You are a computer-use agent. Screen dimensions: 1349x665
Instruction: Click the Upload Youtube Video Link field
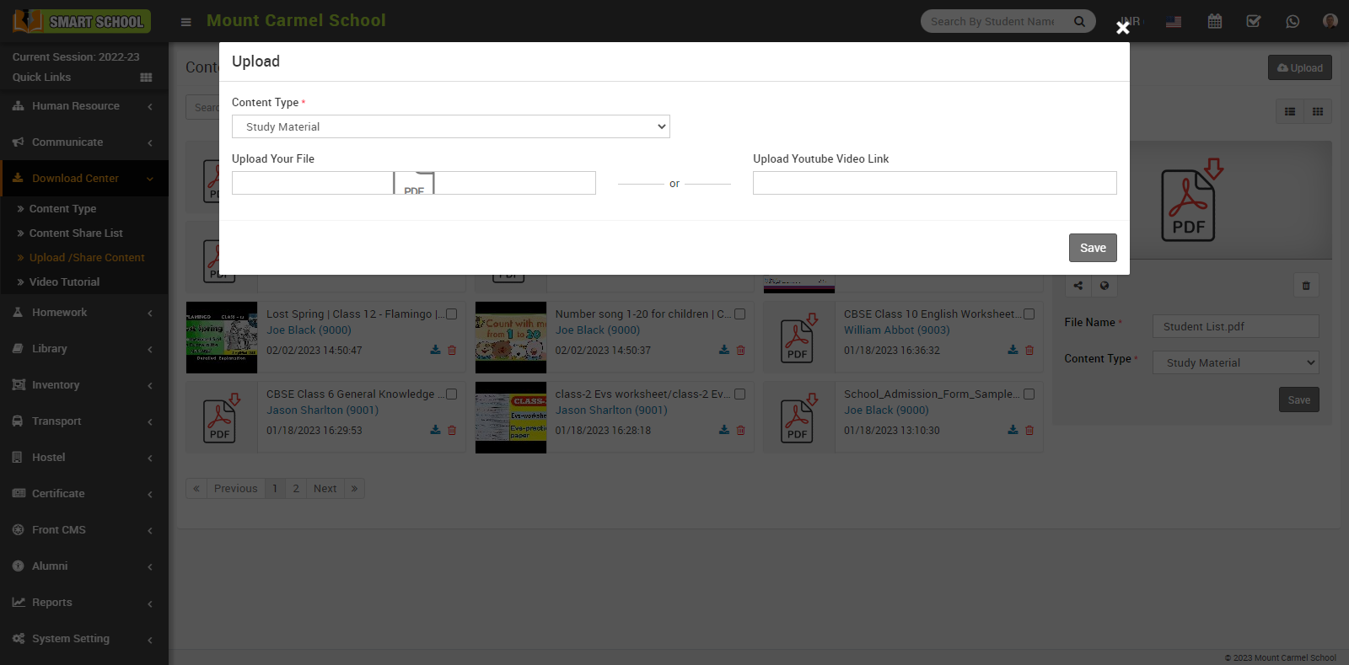[934, 183]
